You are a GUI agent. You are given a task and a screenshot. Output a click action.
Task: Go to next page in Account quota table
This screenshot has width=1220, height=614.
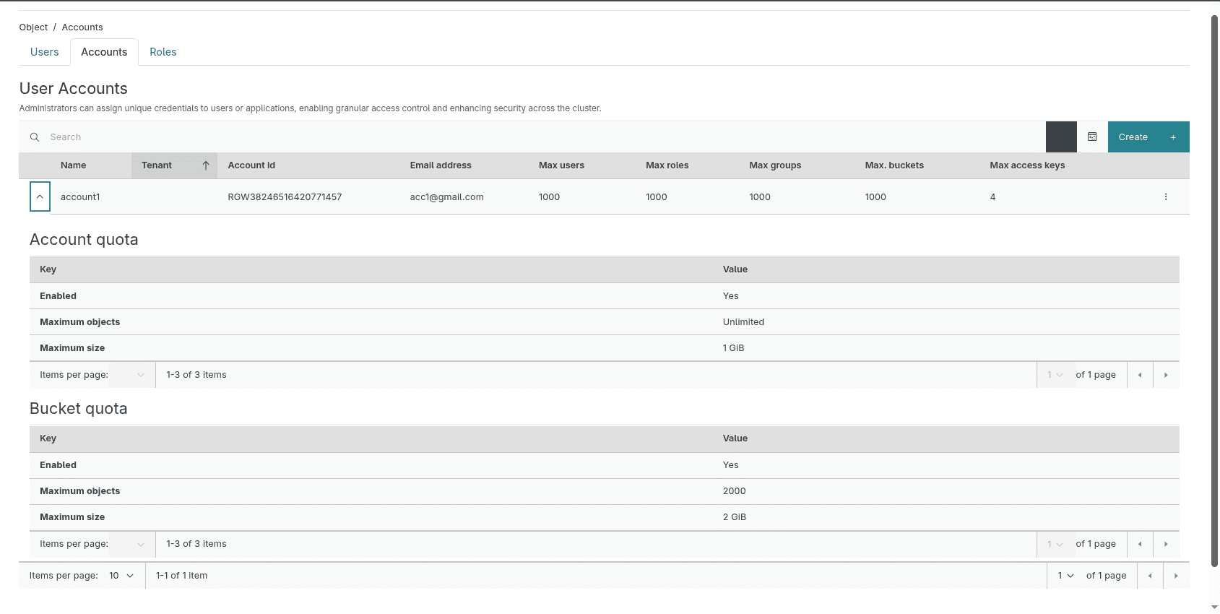point(1166,375)
